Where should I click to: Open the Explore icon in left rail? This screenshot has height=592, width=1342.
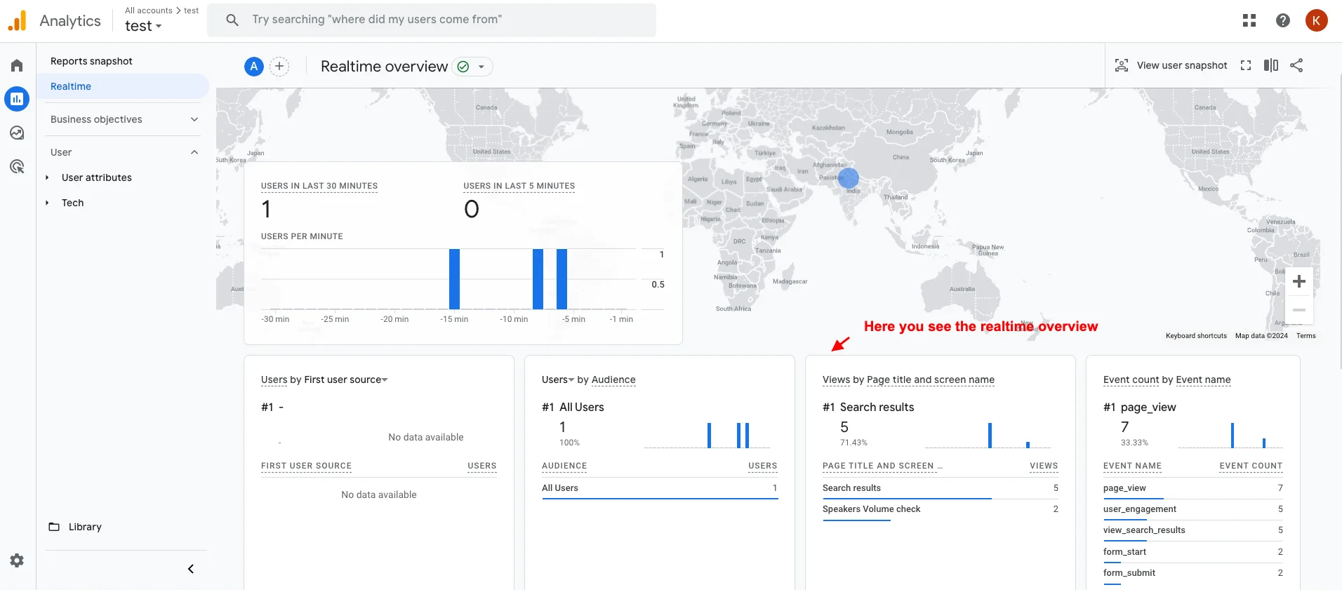pos(17,133)
